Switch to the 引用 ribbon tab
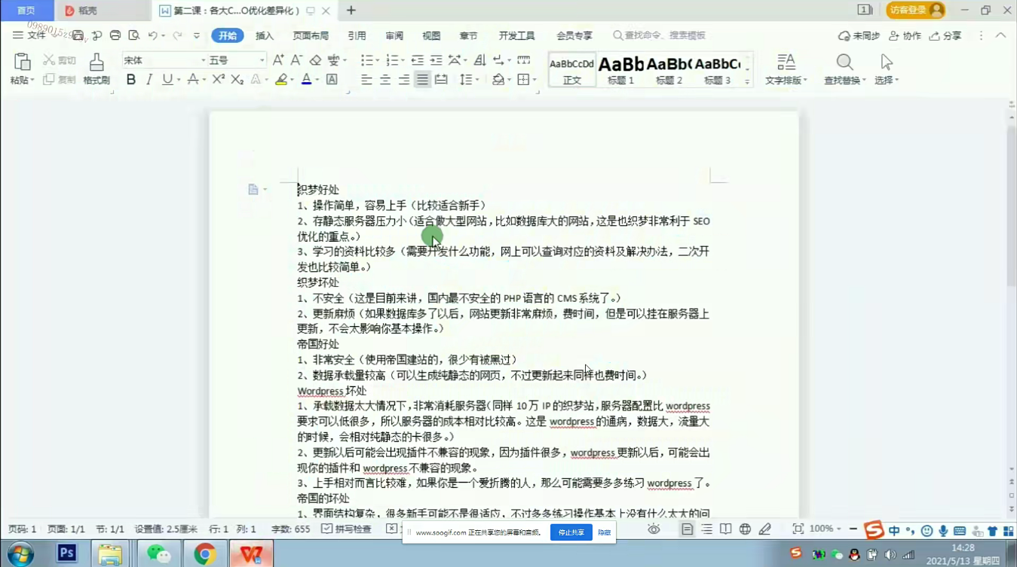 pyautogui.click(x=357, y=35)
